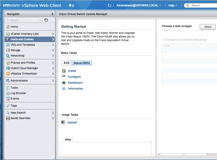Open the Help tab at bottom
The image size is (217, 160).
[x=68, y=140]
